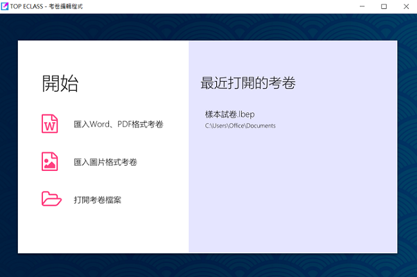Click dark patterned background left of start panel

click(x=8, y=148)
